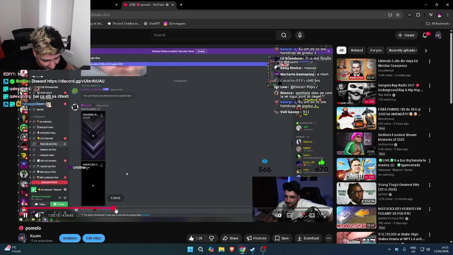453x255 pixels.
Task: Open Young Thug's Greatest Hits thumbnail
Action: coord(356,193)
